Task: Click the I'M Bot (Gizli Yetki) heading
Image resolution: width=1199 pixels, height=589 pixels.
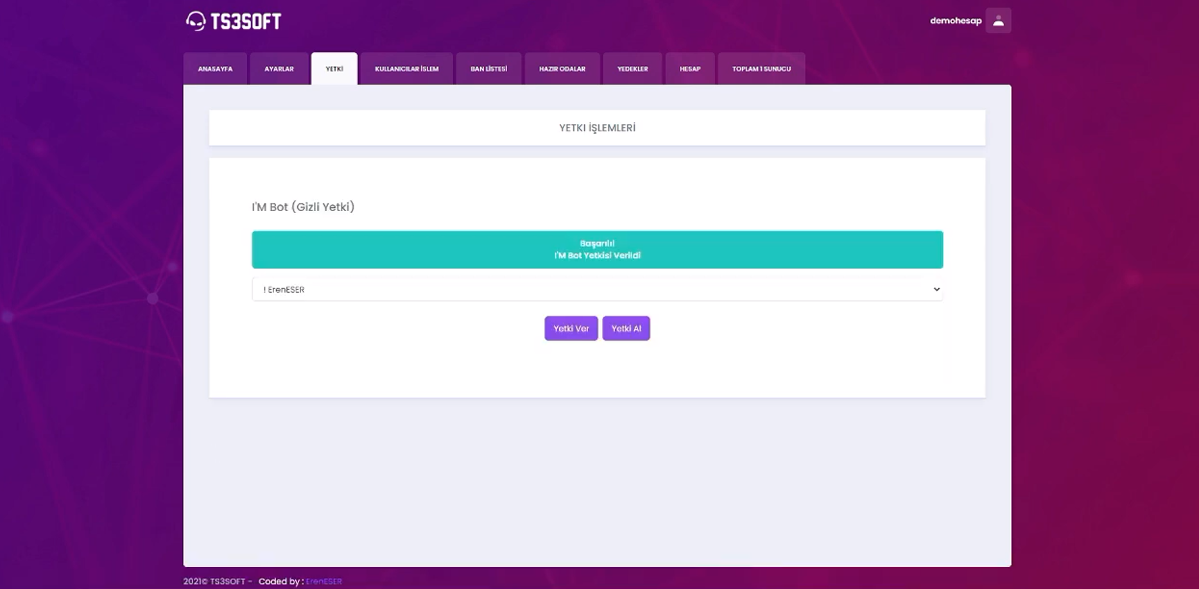Action: [303, 207]
